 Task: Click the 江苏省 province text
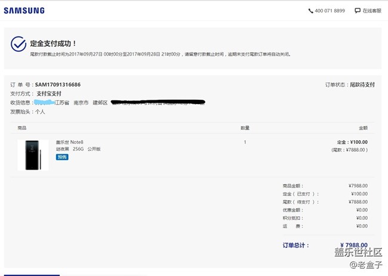point(62,103)
